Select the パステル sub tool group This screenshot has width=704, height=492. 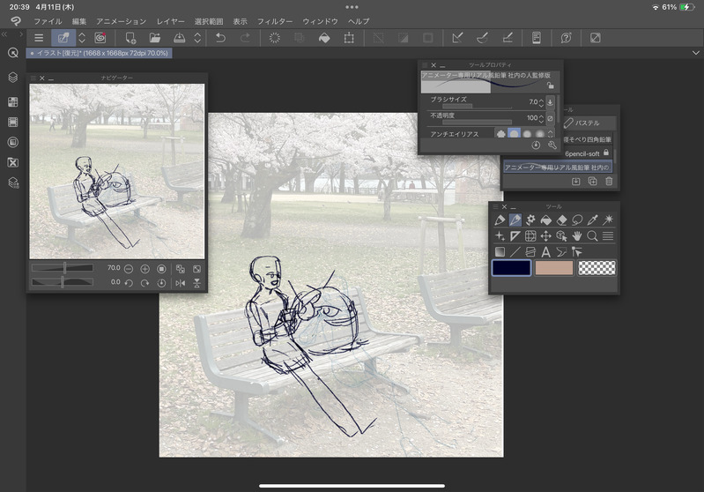(x=587, y=123)
